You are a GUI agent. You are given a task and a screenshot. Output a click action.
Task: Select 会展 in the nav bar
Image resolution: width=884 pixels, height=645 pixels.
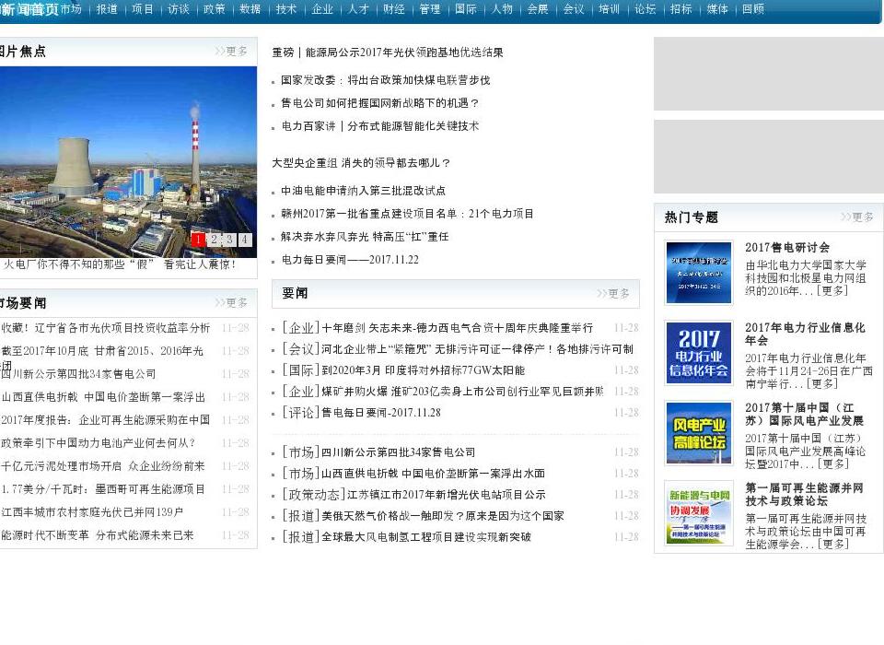[538, 9]
